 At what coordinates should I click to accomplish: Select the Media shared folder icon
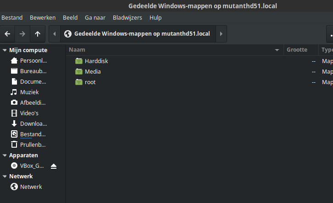pyautogui.click(x=79, y=71)
